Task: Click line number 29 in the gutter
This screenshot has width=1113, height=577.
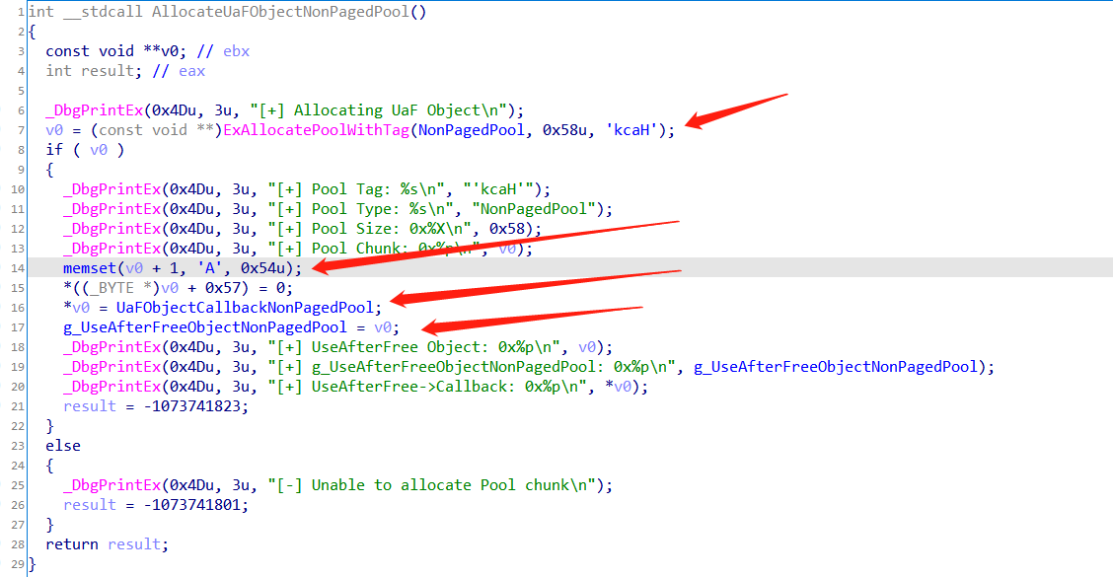Action: point(18,564)
